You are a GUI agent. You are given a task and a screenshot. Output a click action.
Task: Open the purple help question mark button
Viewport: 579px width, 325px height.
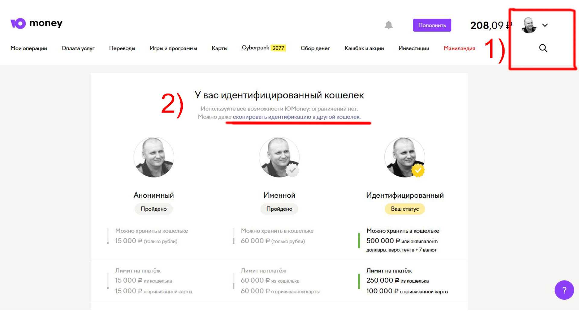(x=564, y=290)
